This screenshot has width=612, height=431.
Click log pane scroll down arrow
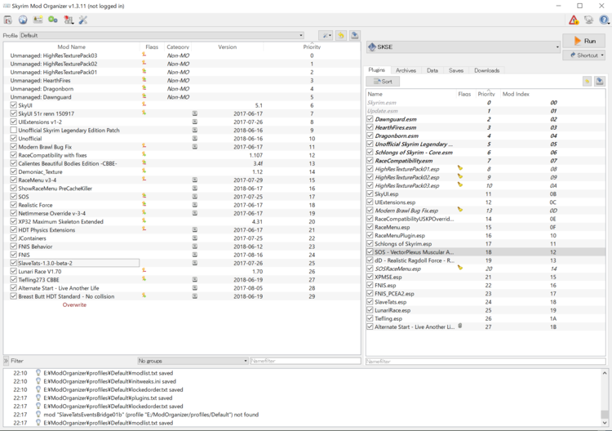605,423
